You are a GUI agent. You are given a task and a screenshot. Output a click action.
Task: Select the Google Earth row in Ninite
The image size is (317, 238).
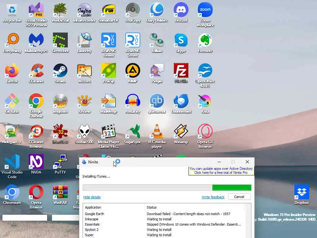click(x=164, y=214)
